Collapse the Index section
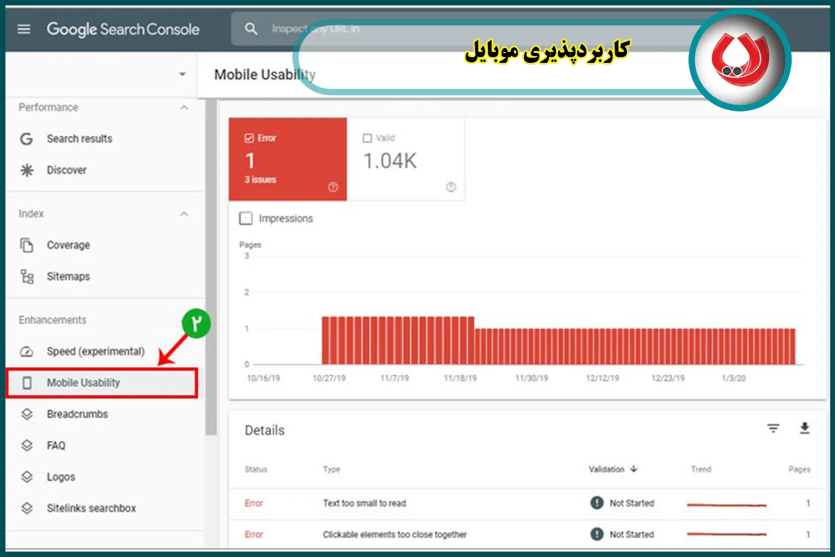The width and height of the screenshot is (835, 557). pyautogui.click(x=184, y=214)
